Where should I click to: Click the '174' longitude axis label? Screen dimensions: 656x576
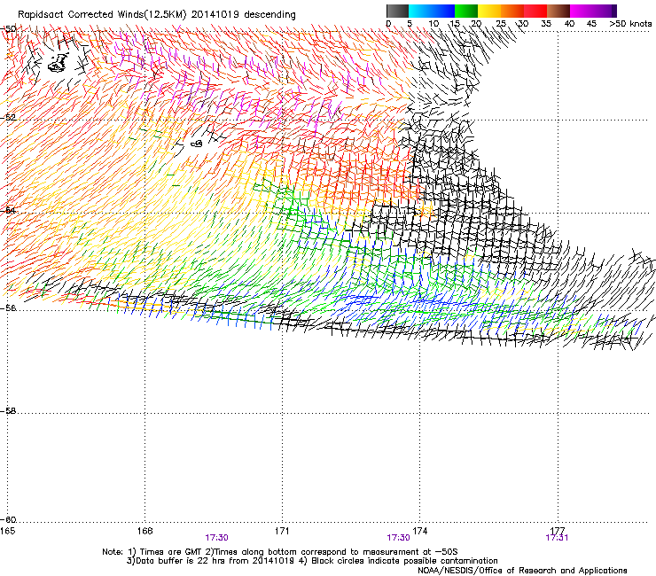(x=420, y=531)
